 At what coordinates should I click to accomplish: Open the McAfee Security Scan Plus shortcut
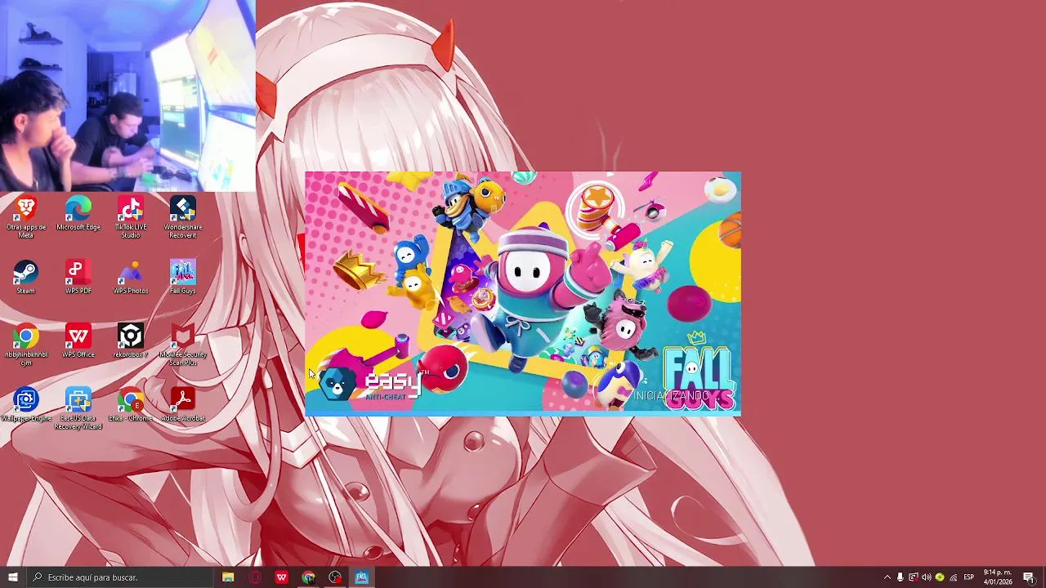click(x=183, y=345)
